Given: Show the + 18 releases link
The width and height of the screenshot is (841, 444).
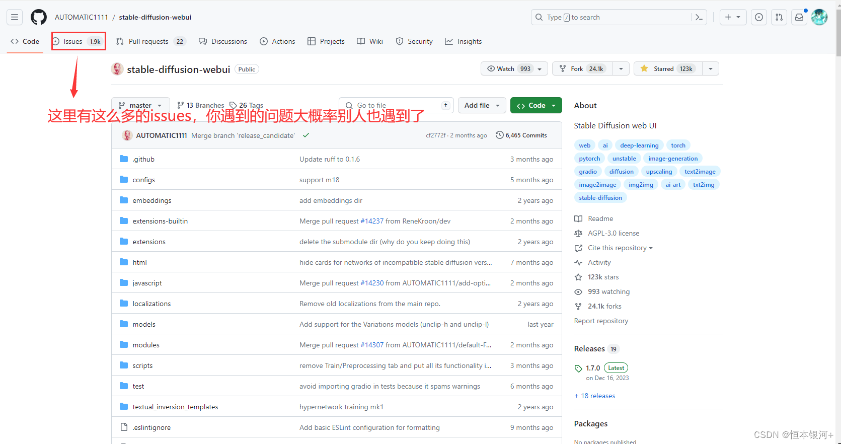Looking at the screenshot, I should [x=595, y=396].
